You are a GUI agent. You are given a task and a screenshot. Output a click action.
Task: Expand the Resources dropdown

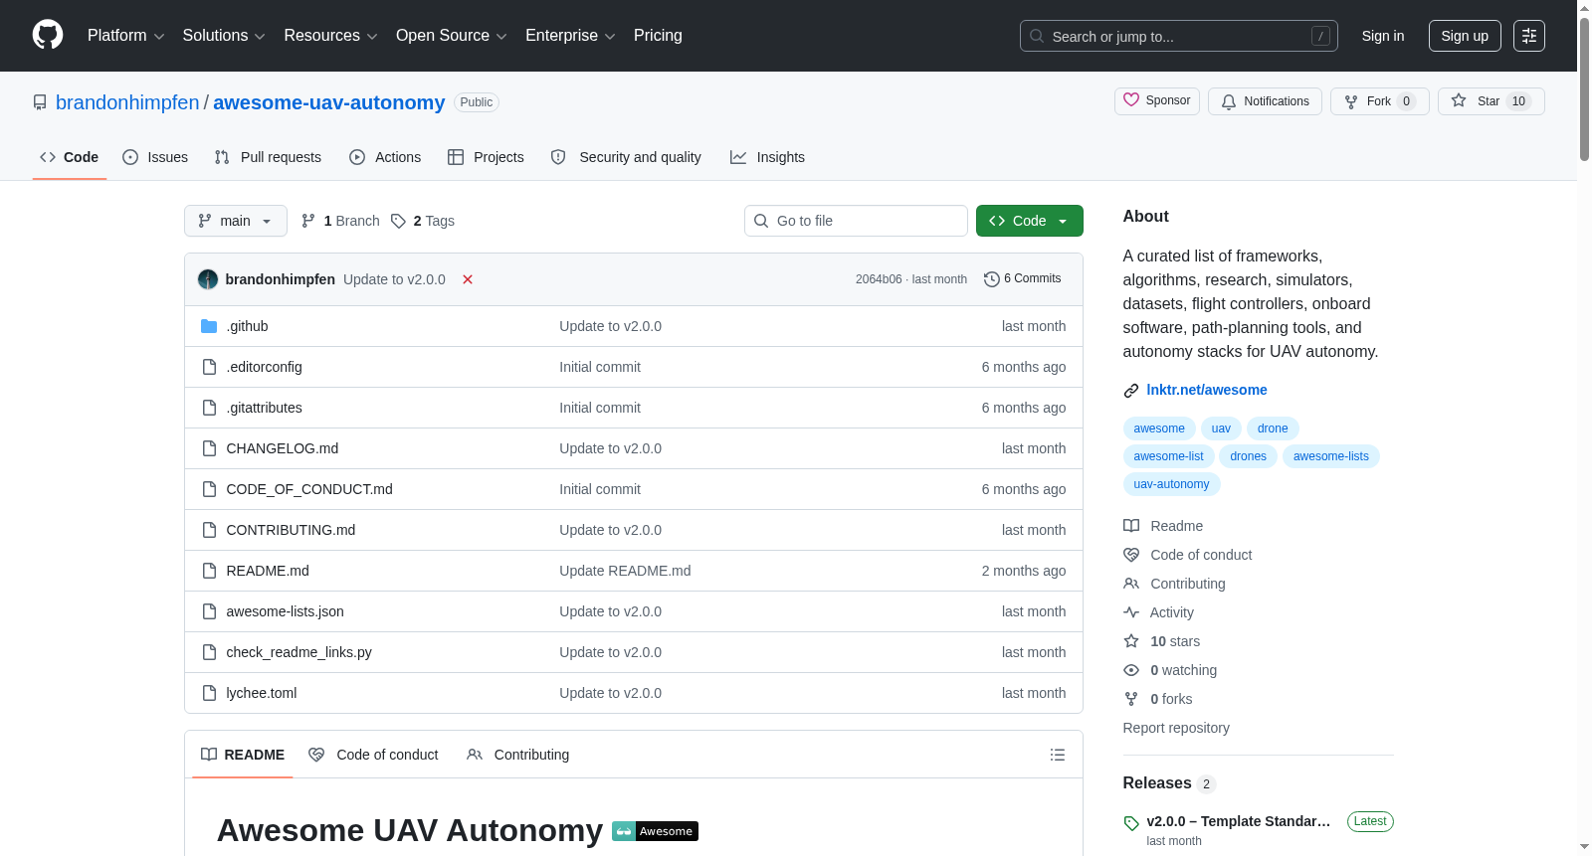pos(330,36)
